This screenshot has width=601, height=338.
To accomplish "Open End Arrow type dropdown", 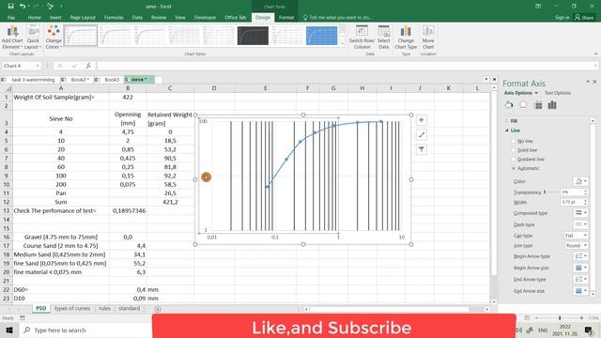I will pyautogui.click(x=580, y=279).
